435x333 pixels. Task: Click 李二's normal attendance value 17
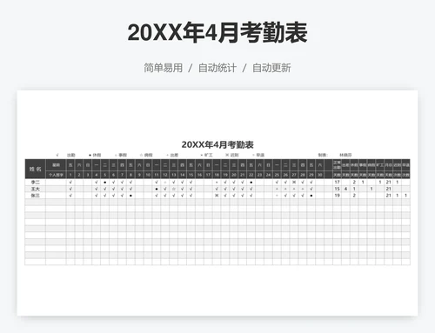click(x=337, y=183)
